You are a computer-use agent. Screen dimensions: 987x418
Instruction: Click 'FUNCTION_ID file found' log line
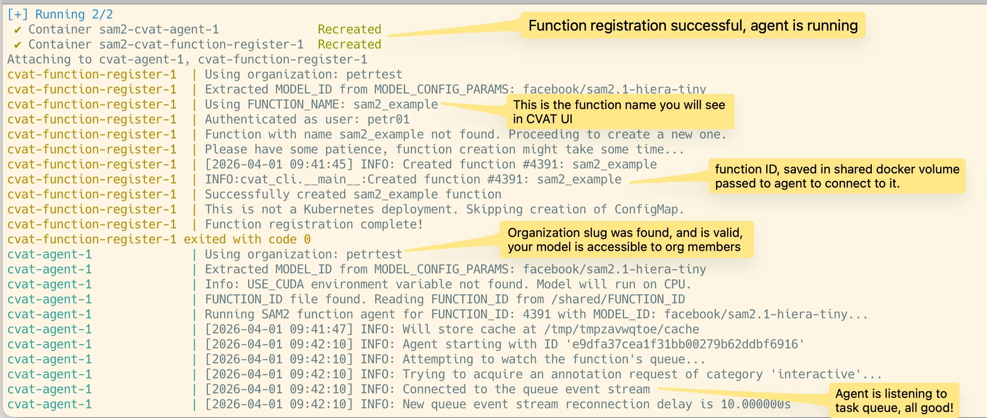(x=445, y=299)
